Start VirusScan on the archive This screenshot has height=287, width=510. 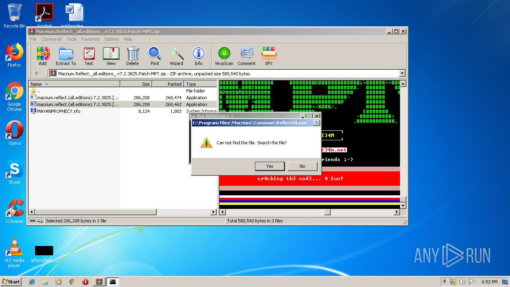click(224, 56)
